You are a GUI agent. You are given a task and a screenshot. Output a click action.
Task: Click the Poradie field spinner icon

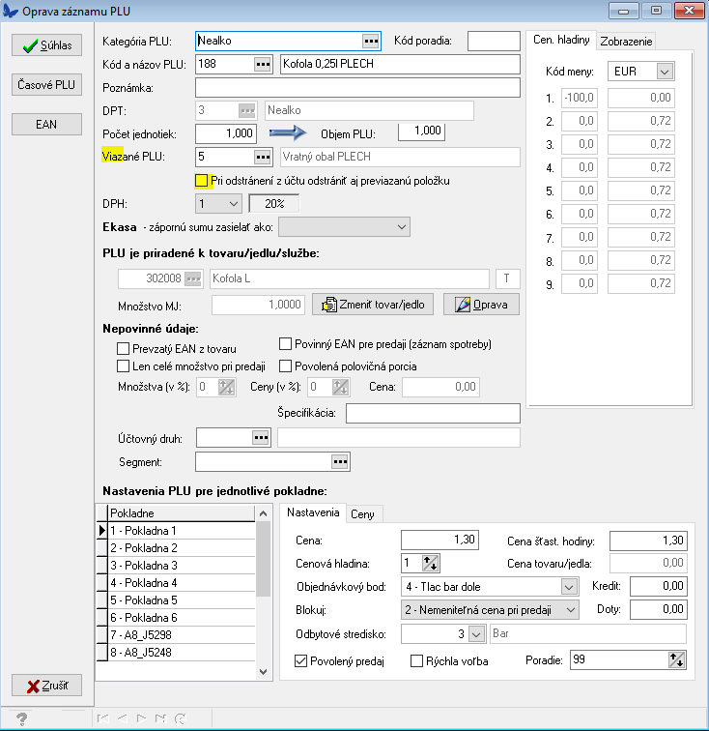(676, 660)
